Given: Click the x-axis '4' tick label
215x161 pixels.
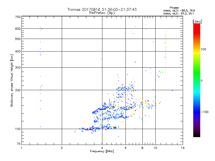Looking at the screenshot, I should tap(102, 148).
